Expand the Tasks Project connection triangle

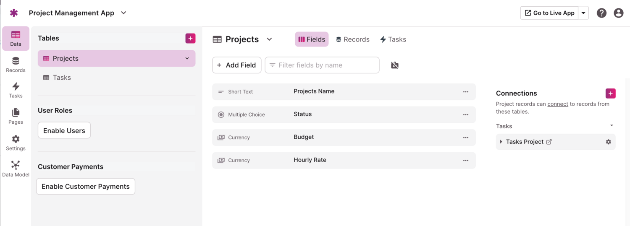(501, 142)
